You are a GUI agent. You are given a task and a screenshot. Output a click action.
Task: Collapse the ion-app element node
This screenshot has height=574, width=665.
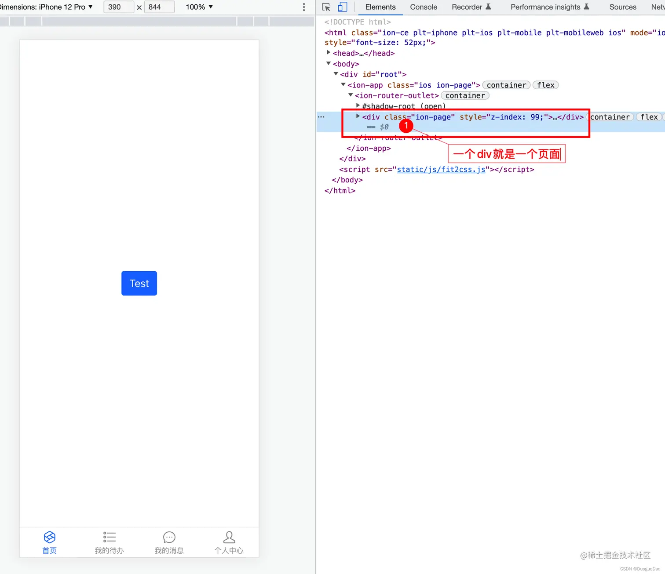[343, 84]
